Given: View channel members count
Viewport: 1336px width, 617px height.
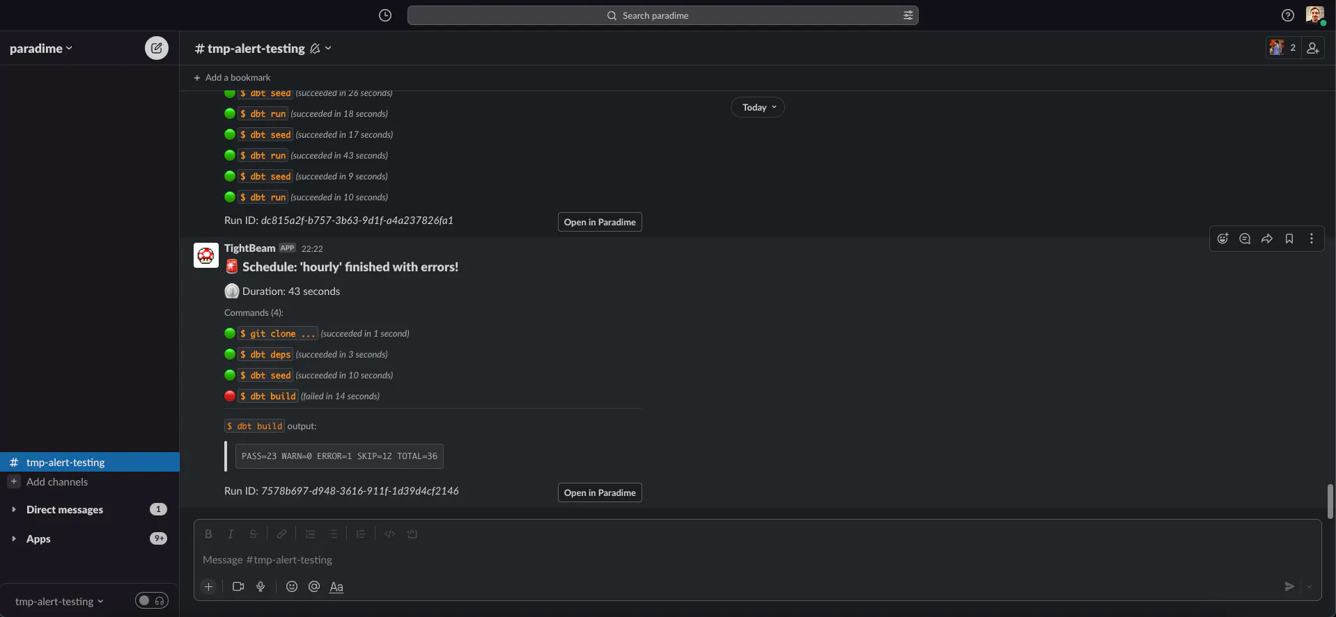Looking at the screenshot, I should (1283, 48).
